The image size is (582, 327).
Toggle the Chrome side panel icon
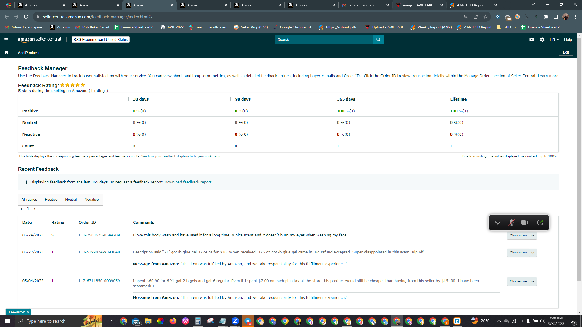pyautogui.click(x=556, y=17)
